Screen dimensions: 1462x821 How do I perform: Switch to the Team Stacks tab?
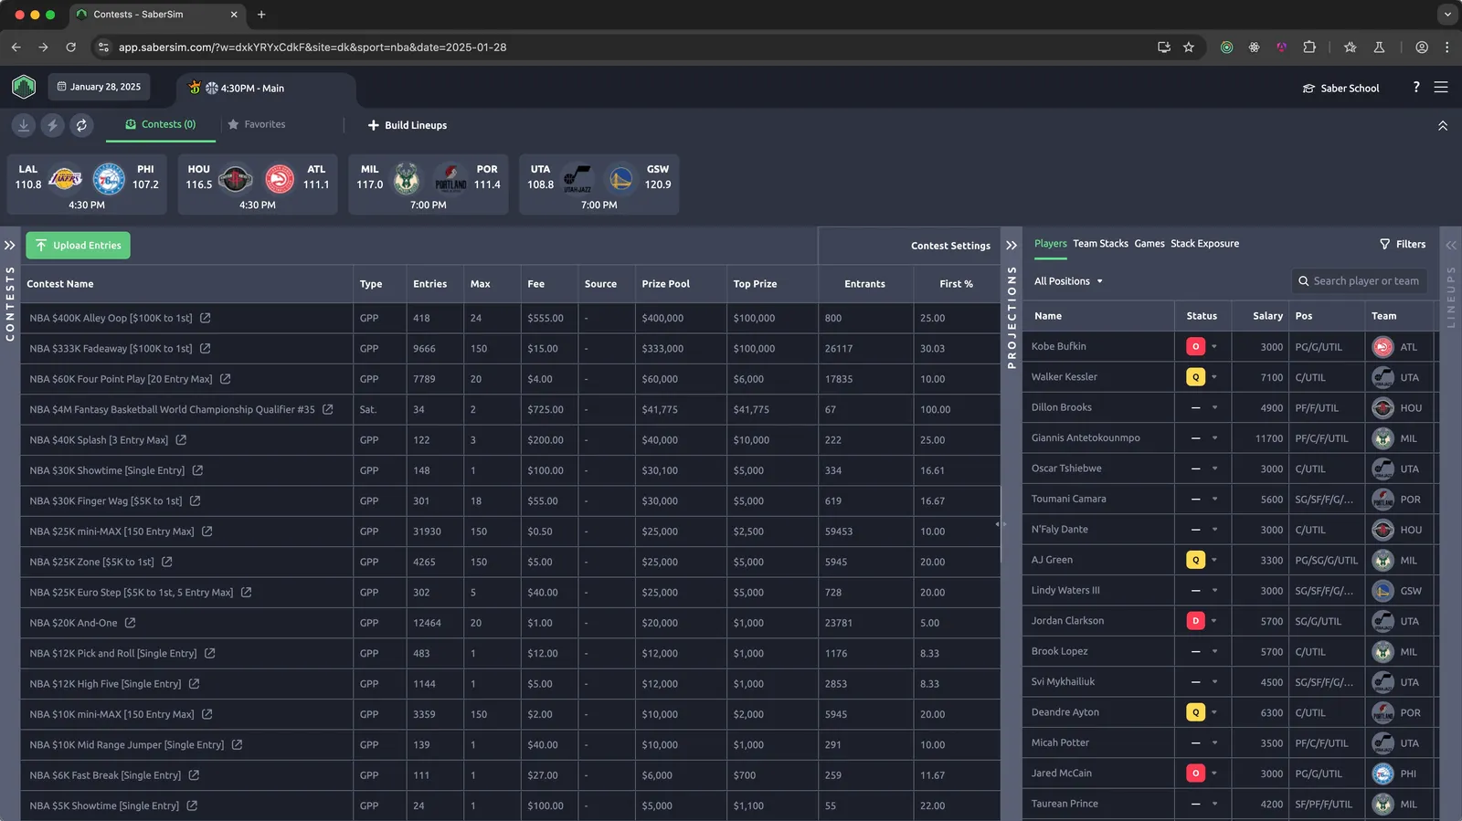(x=1100, y=244)
